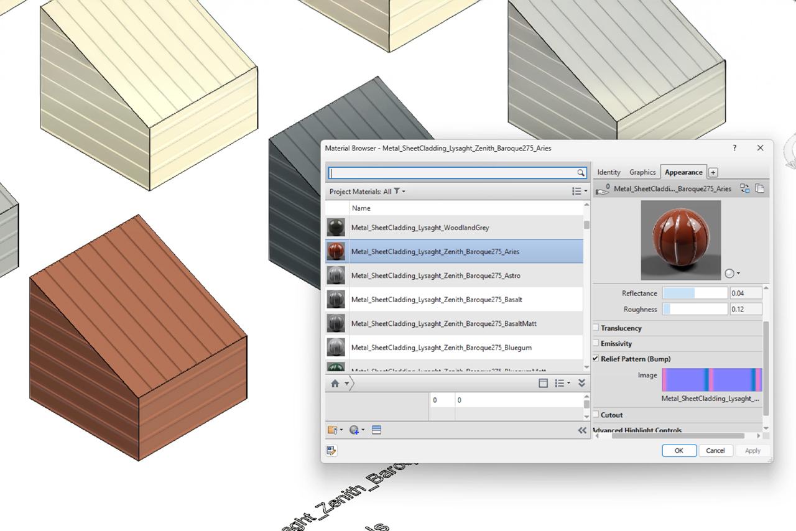Open the preview scene options dropdown

tap(732, 274)
